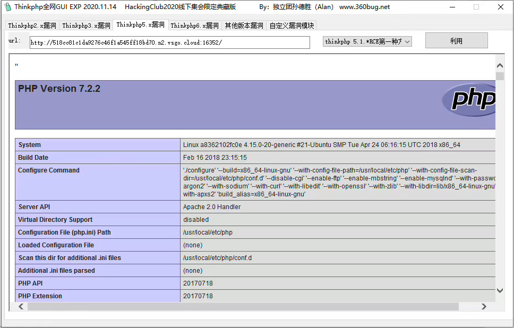Click the PHP API label
The height and width of the screenshot is (328, 514).
pyautogui.click(x=30, y=283)
